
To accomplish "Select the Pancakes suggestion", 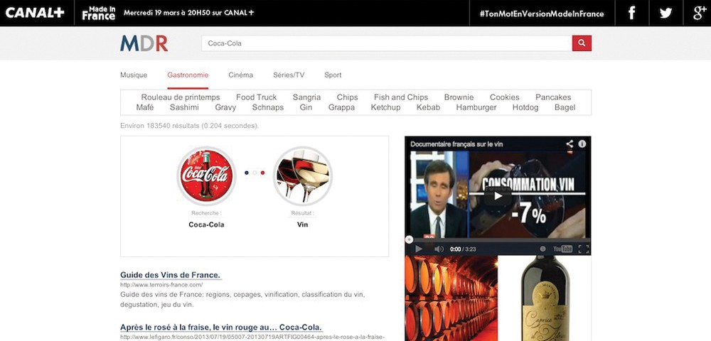I will tap(553, 97).
